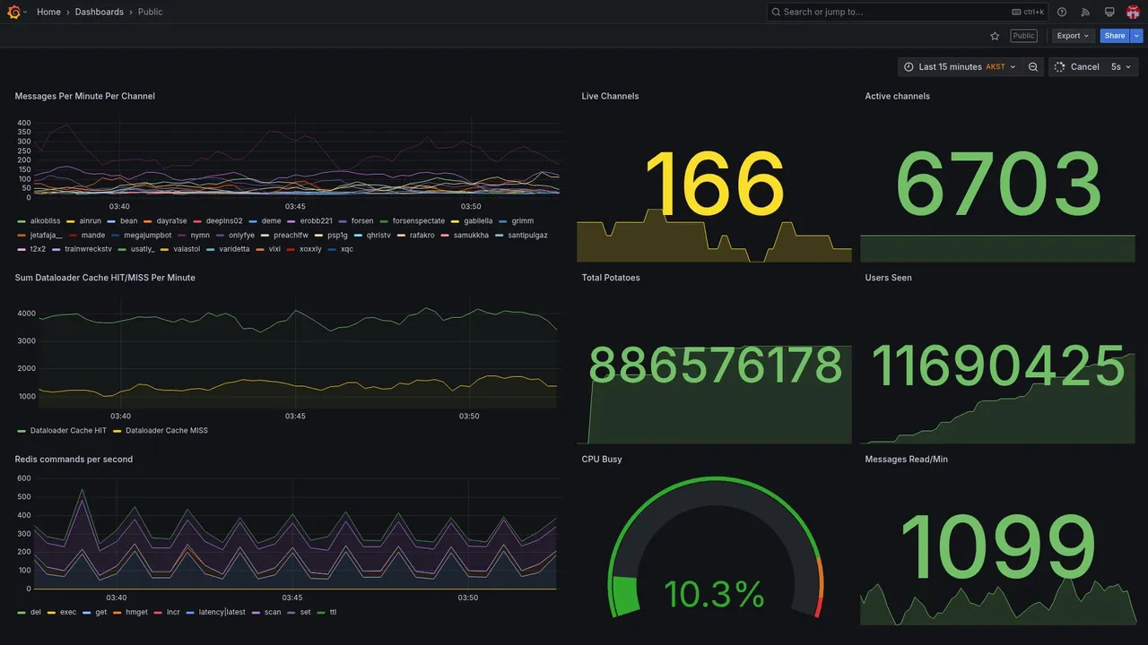1148x645 pixels.
Task: Go to Home breadcrumb
Action: click(x=48, y=12)
